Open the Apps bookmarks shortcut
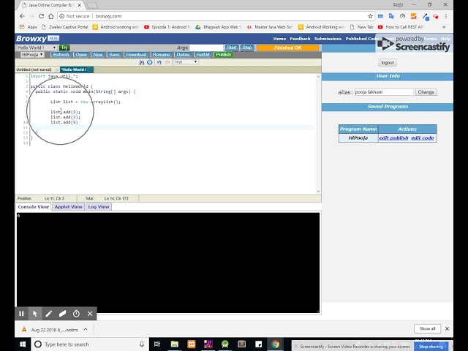 click(x=28, y=27)
